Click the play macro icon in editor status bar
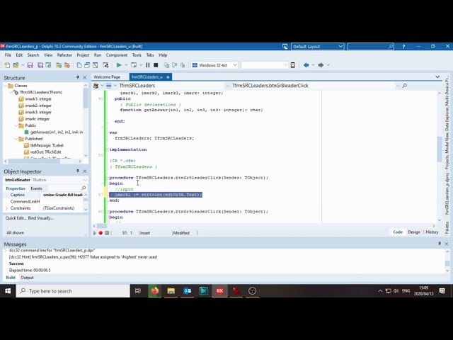This screenshot has width=453, height=340. tap(94, 233)
